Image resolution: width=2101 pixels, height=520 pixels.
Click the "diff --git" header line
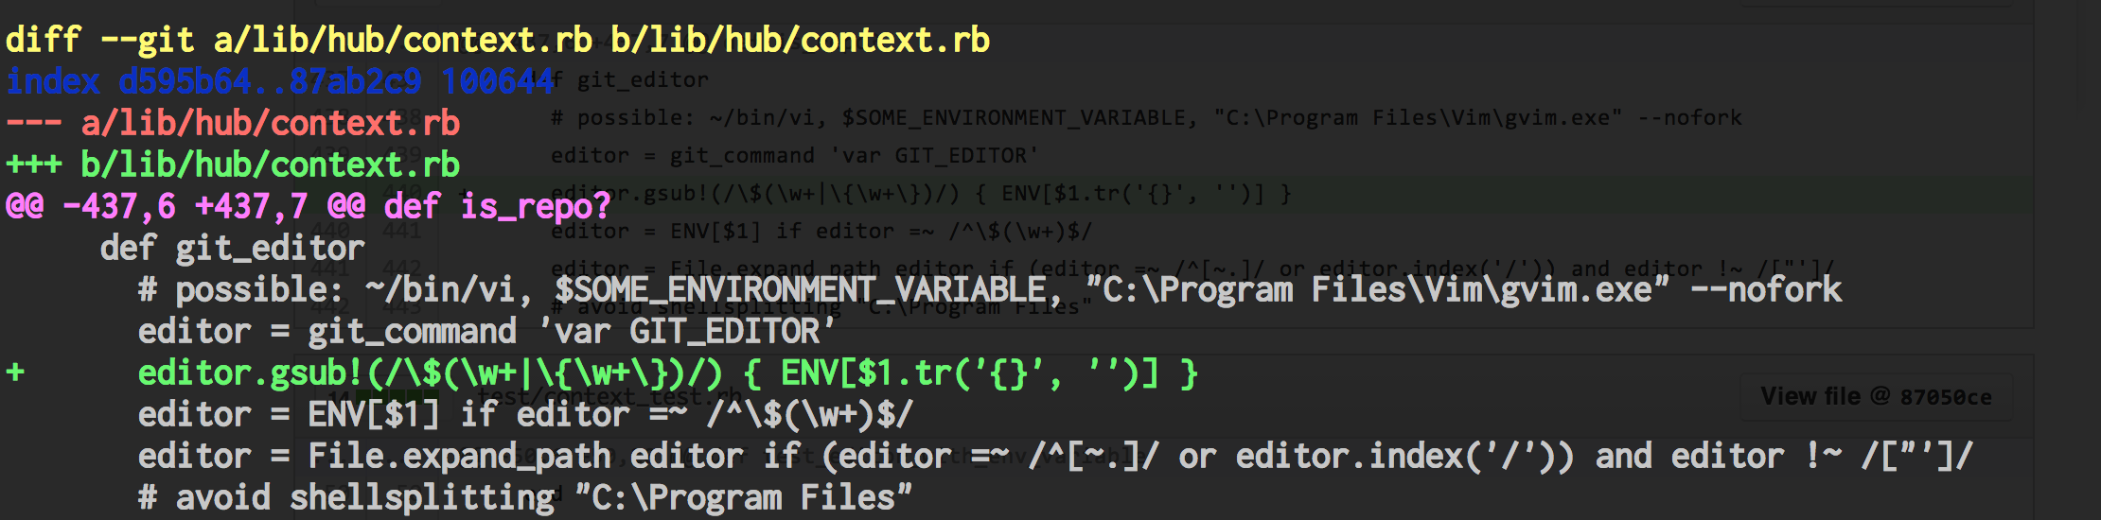pyautogui.click(x=497, y=41)
